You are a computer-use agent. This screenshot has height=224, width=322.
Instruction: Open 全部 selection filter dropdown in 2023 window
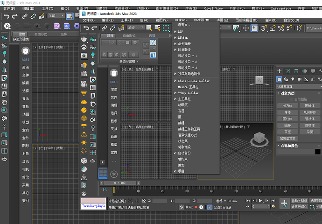[135, 28]
